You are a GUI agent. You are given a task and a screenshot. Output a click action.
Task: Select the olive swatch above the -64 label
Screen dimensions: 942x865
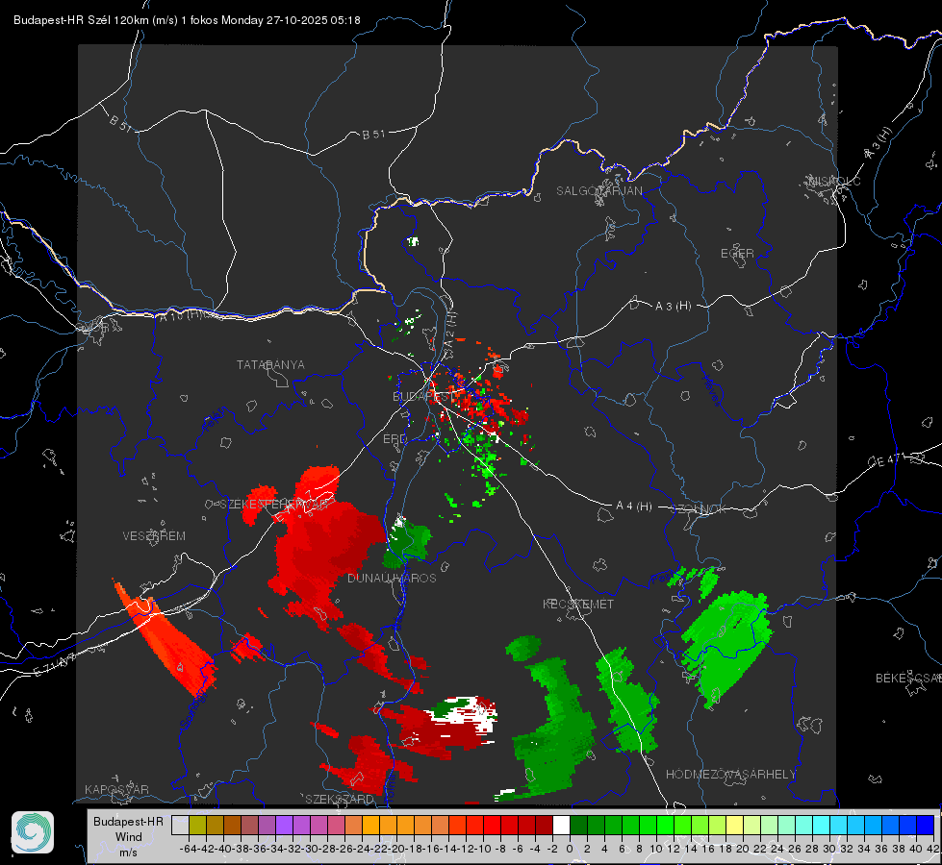tap(197, 826)
